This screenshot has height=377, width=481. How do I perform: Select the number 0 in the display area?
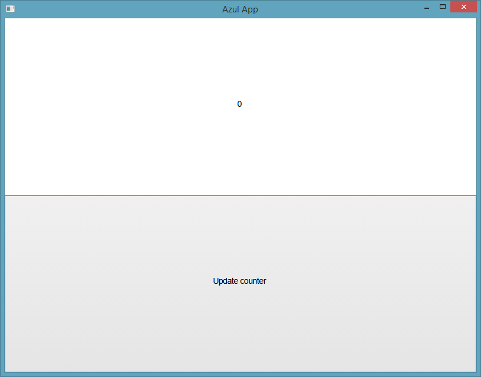point(239,104)
